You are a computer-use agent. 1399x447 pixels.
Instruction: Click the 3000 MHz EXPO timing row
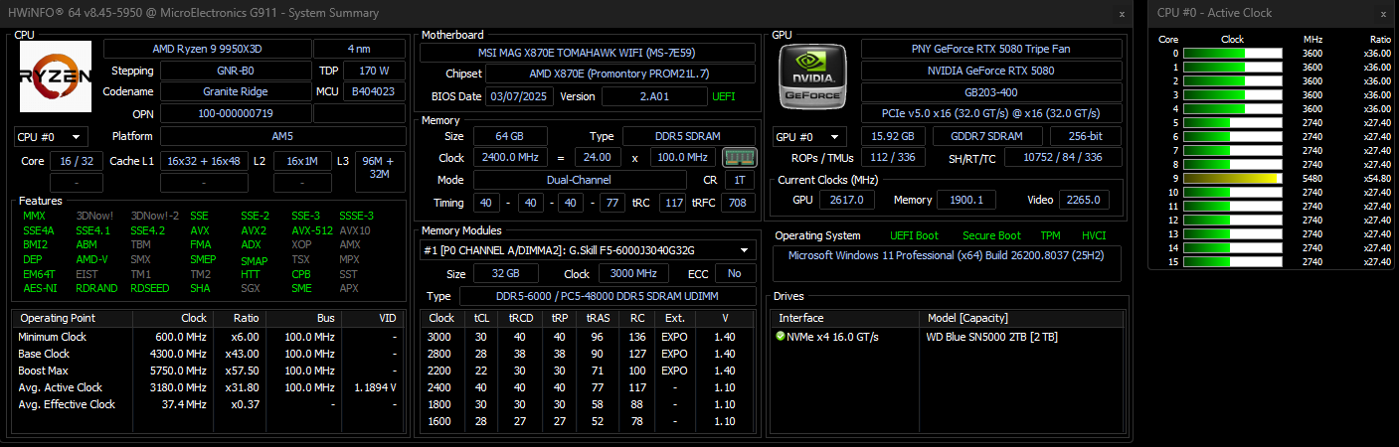click(x=588, y=337)
